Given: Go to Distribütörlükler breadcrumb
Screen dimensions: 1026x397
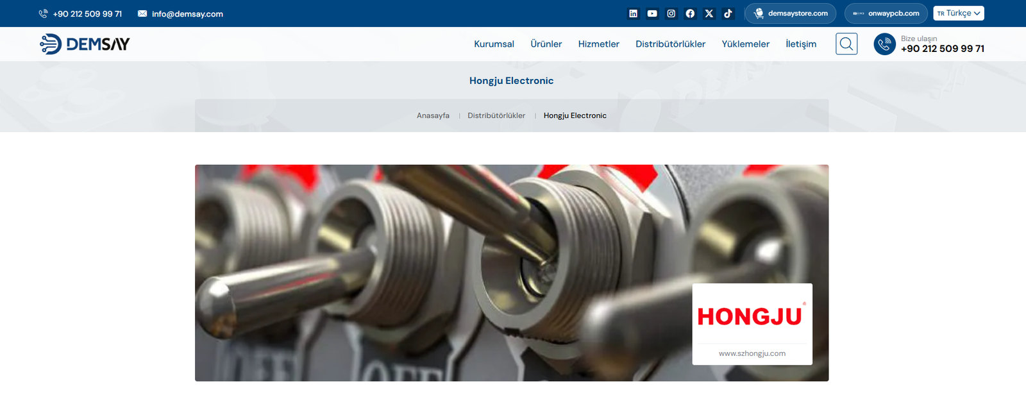Looking at the screenshot, I should point(496,116).
